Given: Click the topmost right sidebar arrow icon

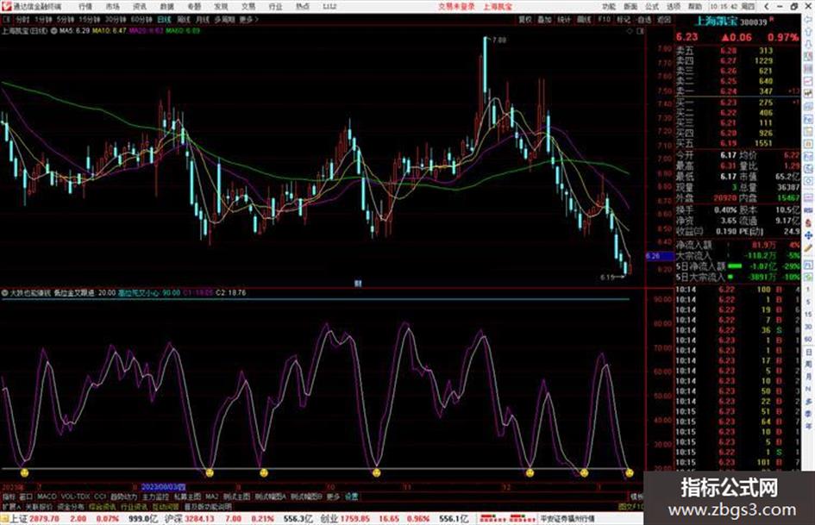Looking at the screenshot, I should 808,19.
